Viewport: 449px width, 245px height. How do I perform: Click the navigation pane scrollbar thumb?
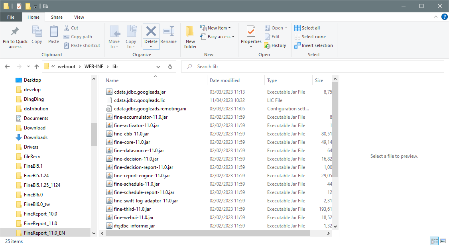pyautogui.click(x=94, y=135)
